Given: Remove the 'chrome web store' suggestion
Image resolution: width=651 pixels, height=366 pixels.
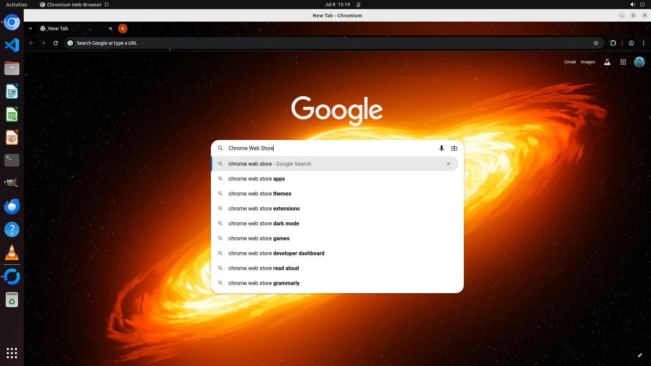Looking at the screenshot, I should click(448, 164).
